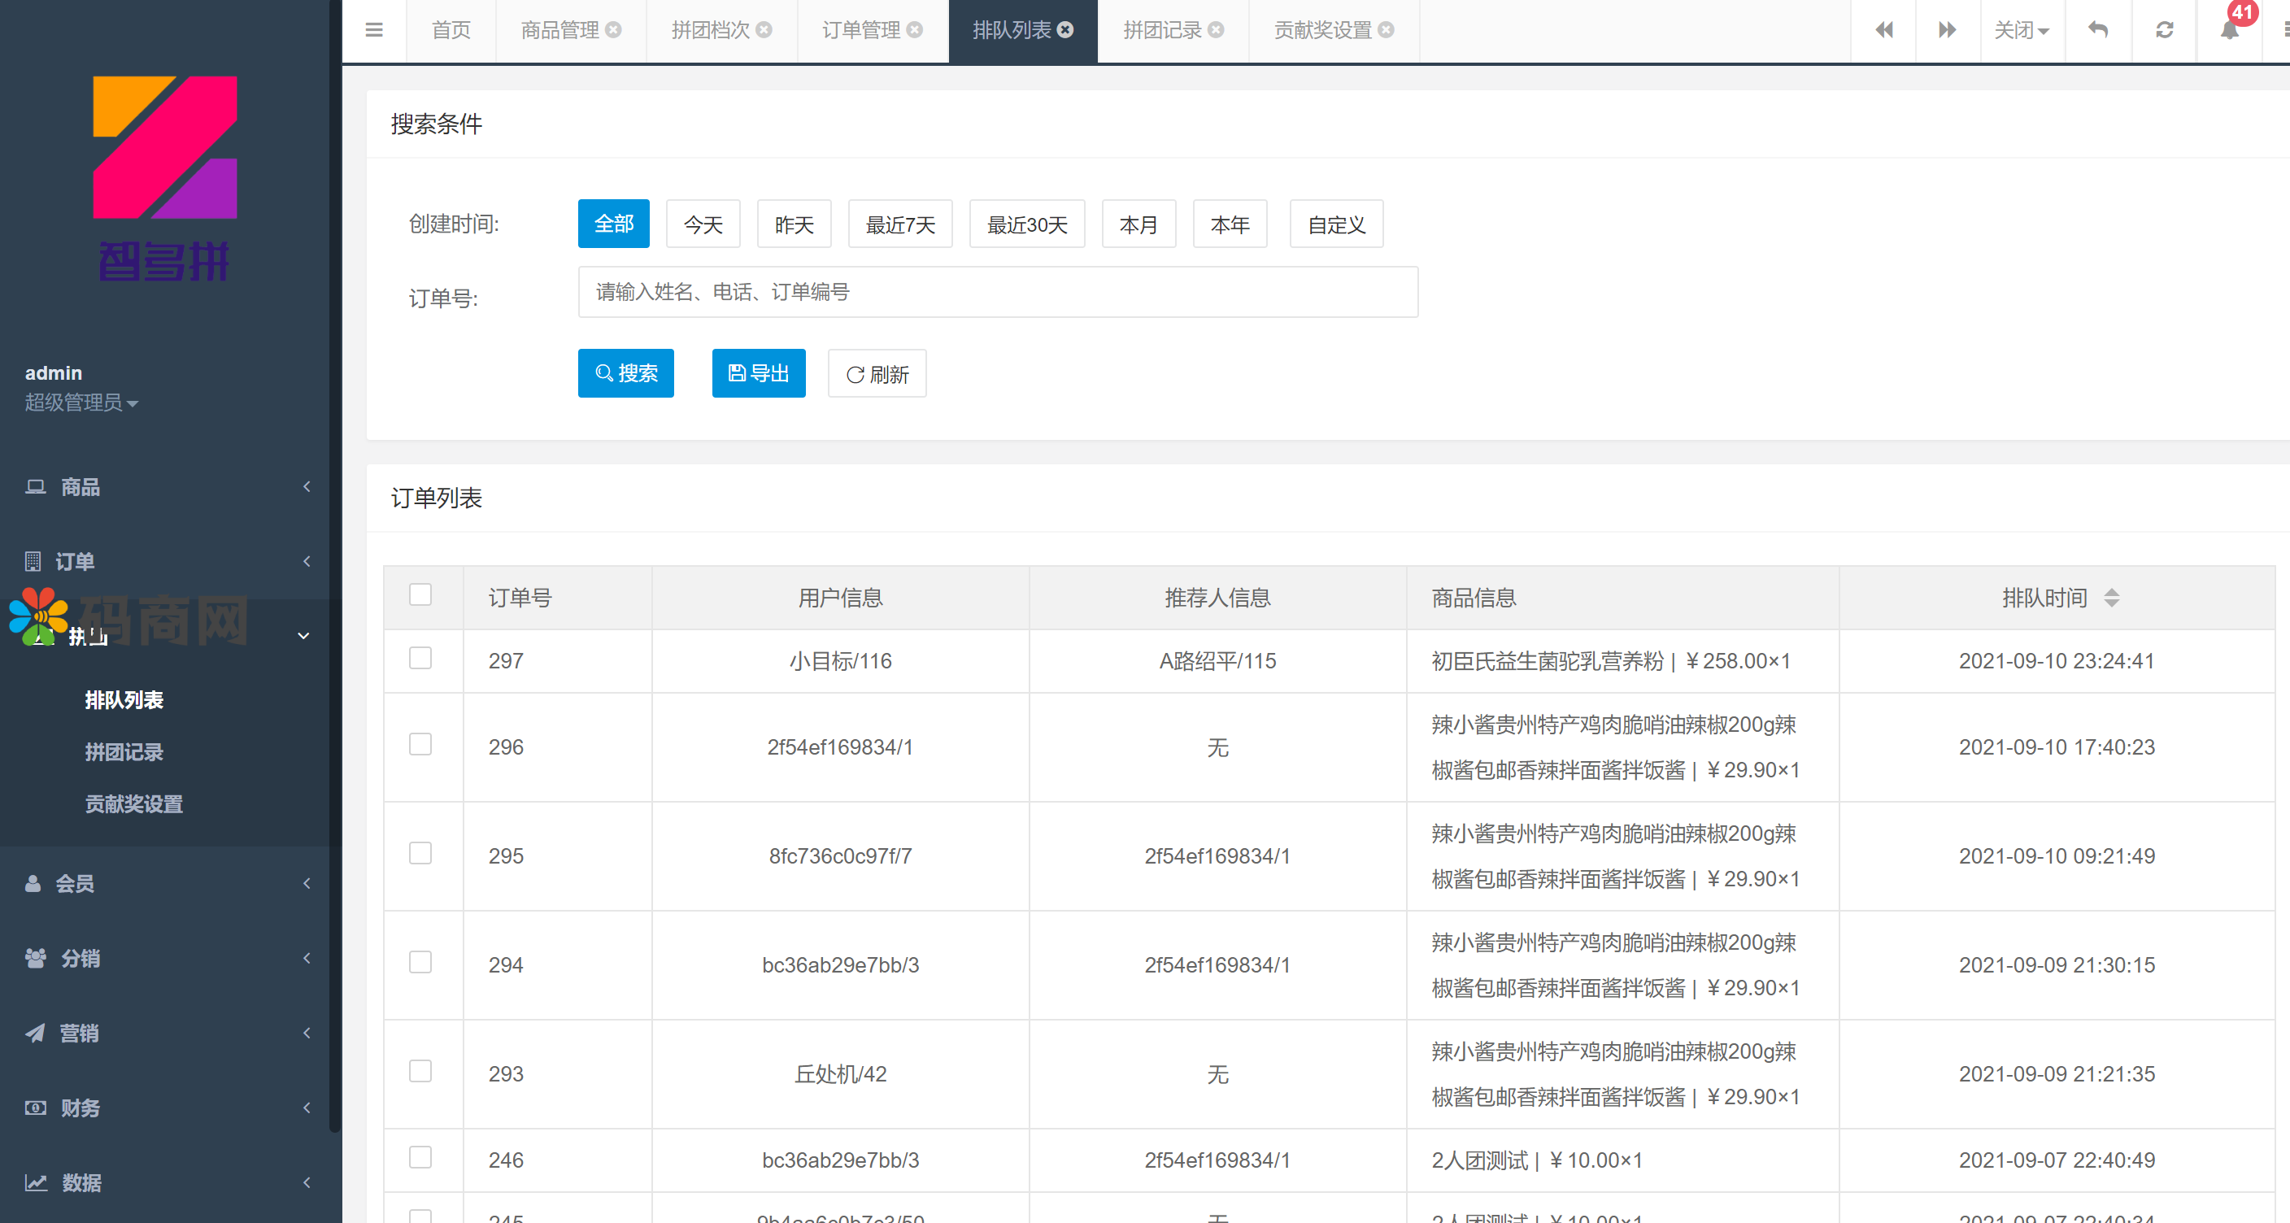The image size is (2290, 1223).
Task: Click the notification bell icon
Action: [2229, 30]
